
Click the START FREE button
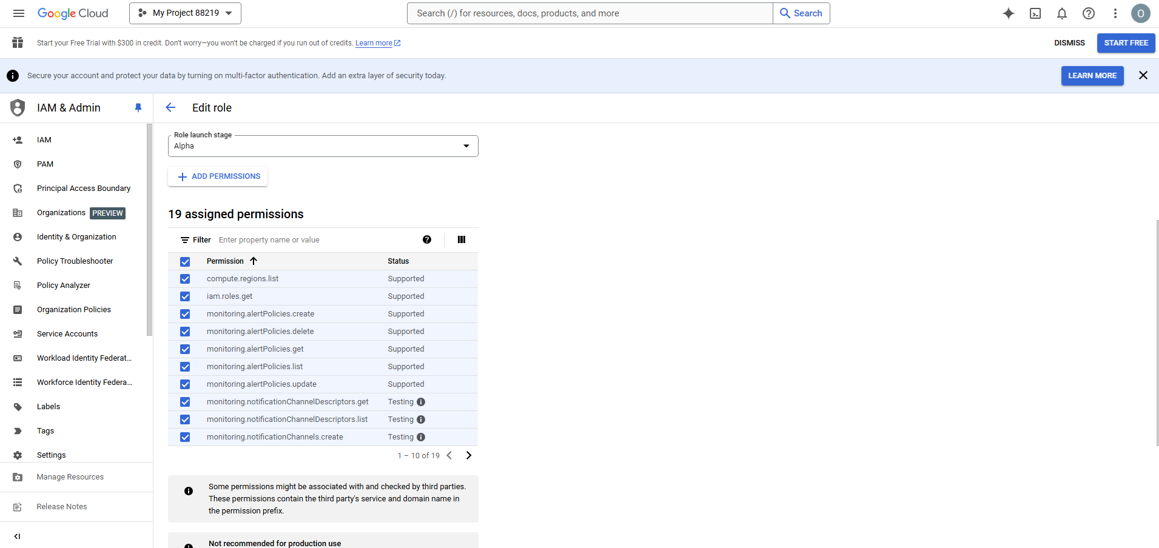pyautogui.click(x=1126, y=43)
